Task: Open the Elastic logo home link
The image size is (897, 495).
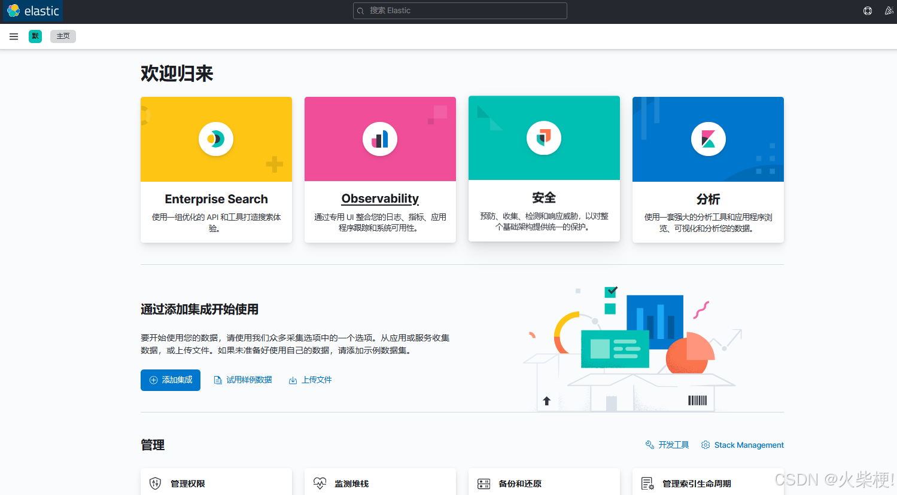Action: pyautogui.click(x=33, y=11)
